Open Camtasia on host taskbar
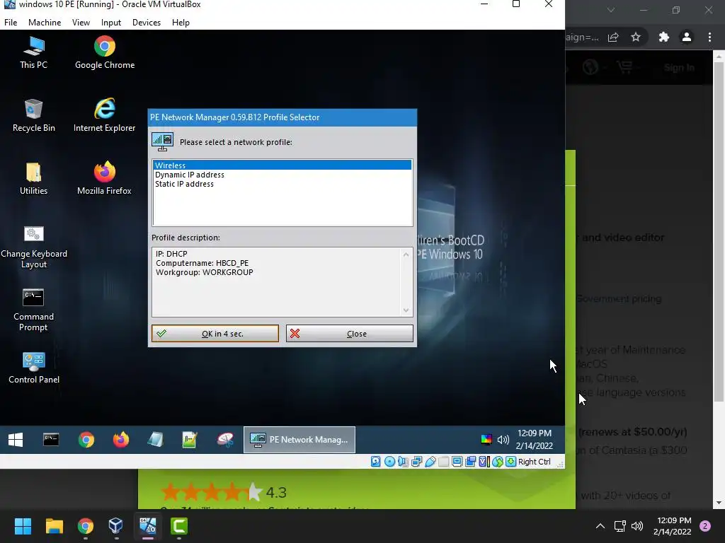Screen dimensions: 725x543 179,526
